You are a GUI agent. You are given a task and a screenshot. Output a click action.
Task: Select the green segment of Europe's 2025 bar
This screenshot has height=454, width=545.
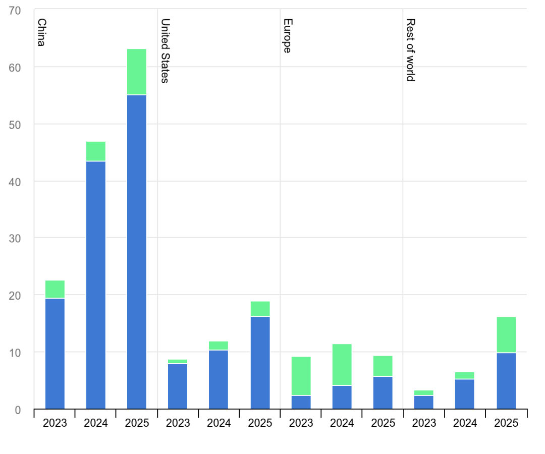[383, 366]
